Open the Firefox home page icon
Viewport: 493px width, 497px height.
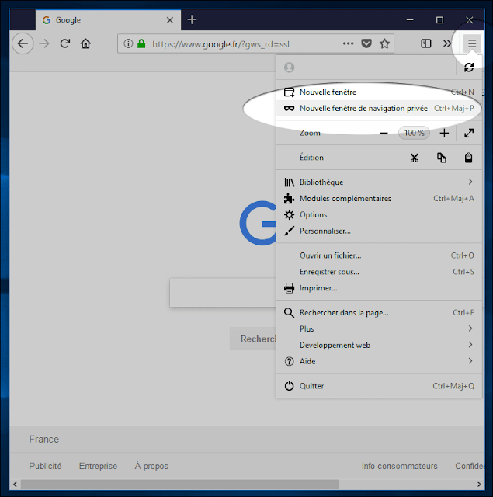tap(85, 43)
